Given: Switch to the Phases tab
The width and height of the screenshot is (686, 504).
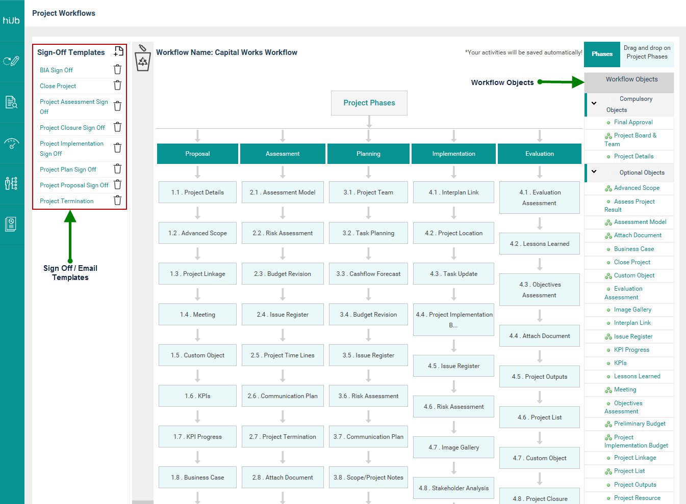Looking at the screenshot, I should pos(602,54).
